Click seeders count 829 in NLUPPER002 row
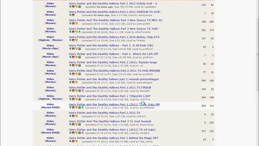This screenshot has width=259, height=146. point(204,106)
